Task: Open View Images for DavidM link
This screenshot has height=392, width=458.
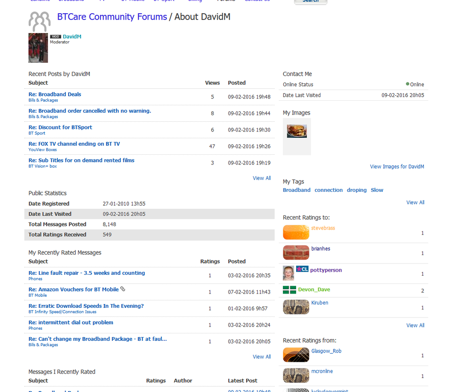Action: (x=397, y=167)
